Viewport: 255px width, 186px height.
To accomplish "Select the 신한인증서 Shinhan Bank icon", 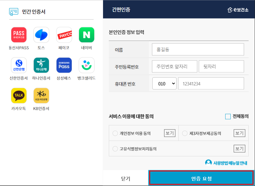I will click(19, 65).
